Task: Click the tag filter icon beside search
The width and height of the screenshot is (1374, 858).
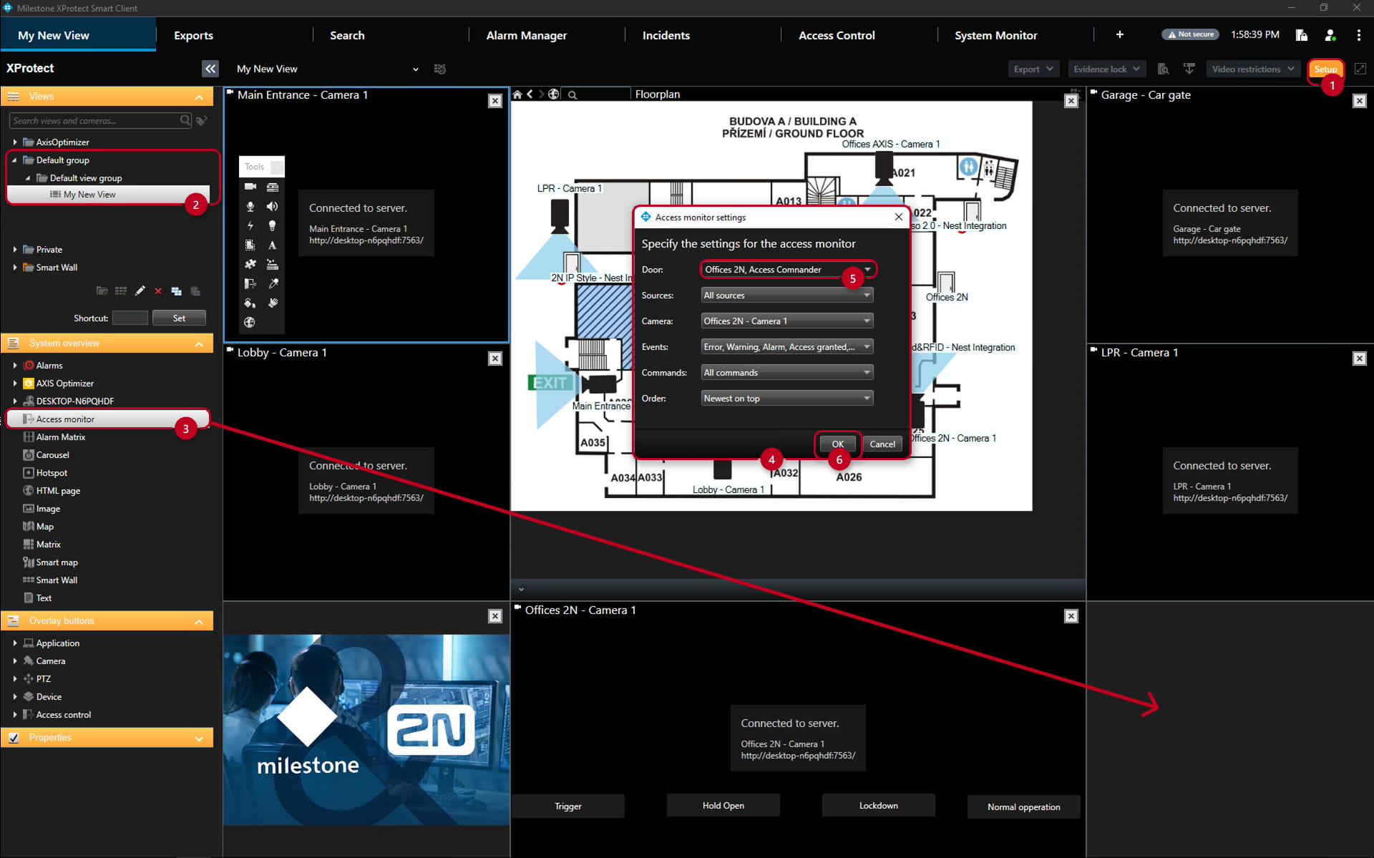Action: pyautogui.click(x=202, y=120)
